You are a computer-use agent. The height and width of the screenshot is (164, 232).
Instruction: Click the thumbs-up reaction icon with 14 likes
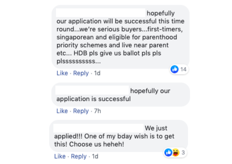pyautogui.click(x=175, y=69)
